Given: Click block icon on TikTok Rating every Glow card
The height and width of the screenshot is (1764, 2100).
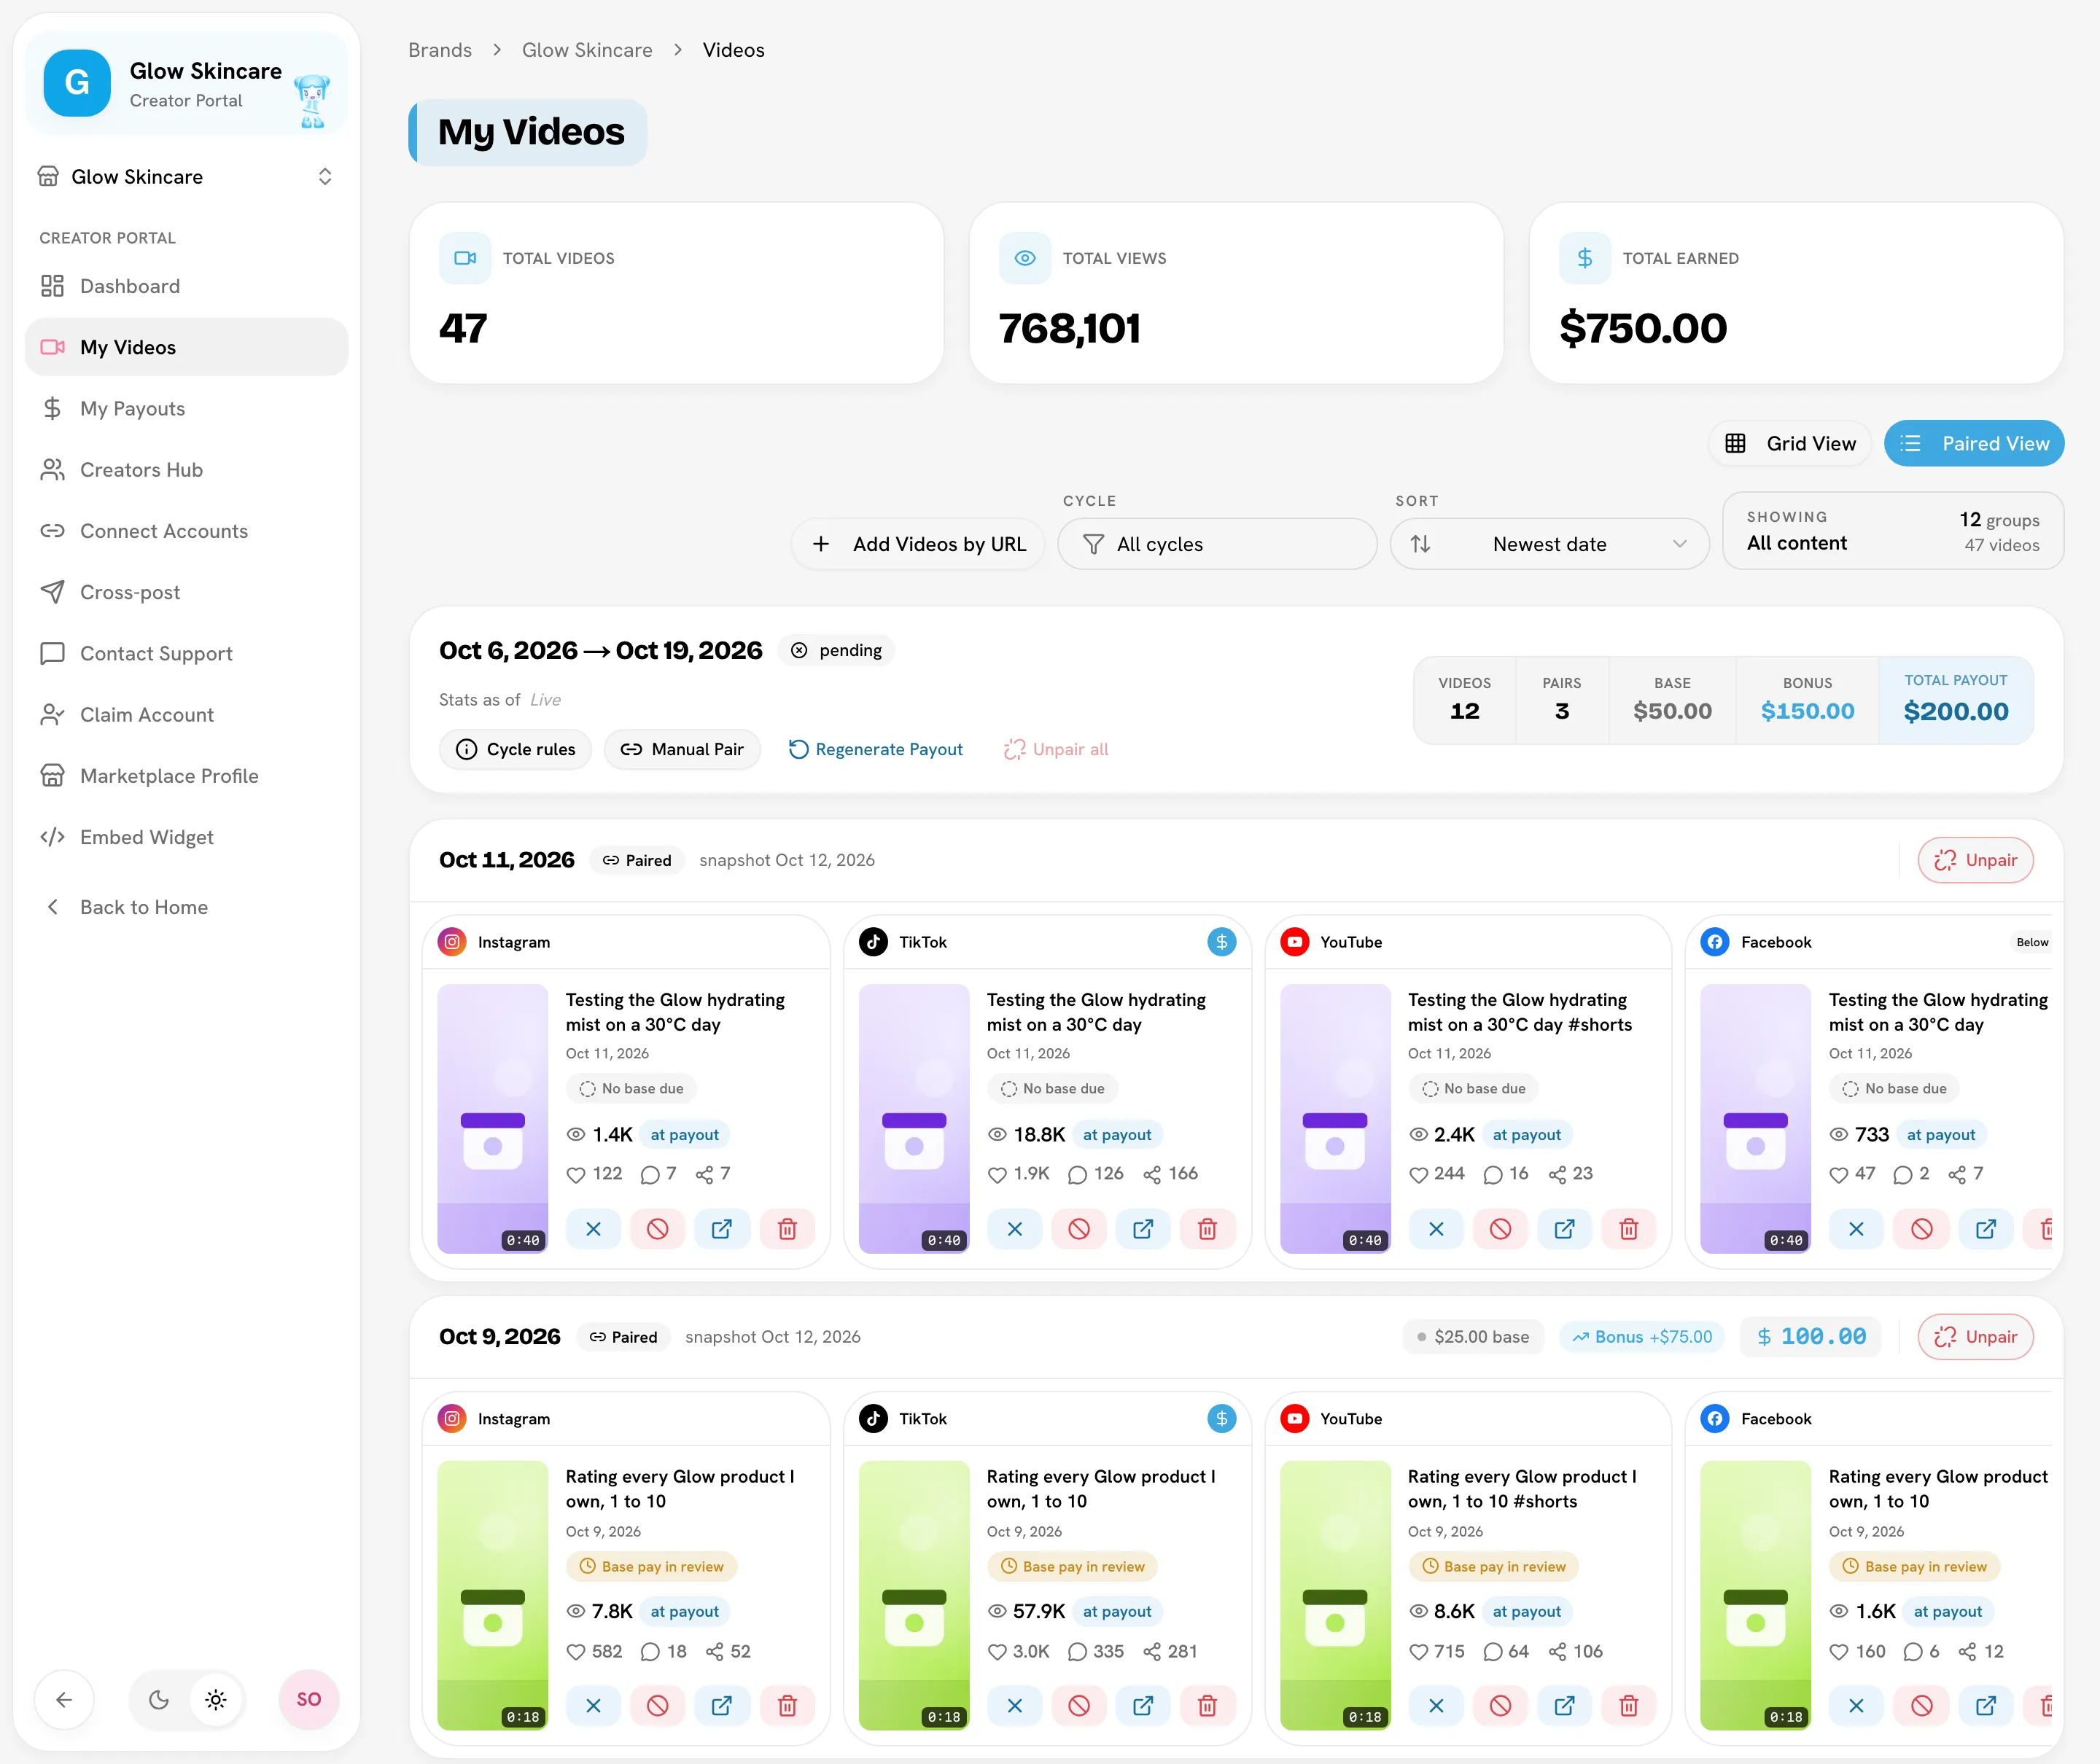Looking at the screenshot, I should tap(1078, 1706).
